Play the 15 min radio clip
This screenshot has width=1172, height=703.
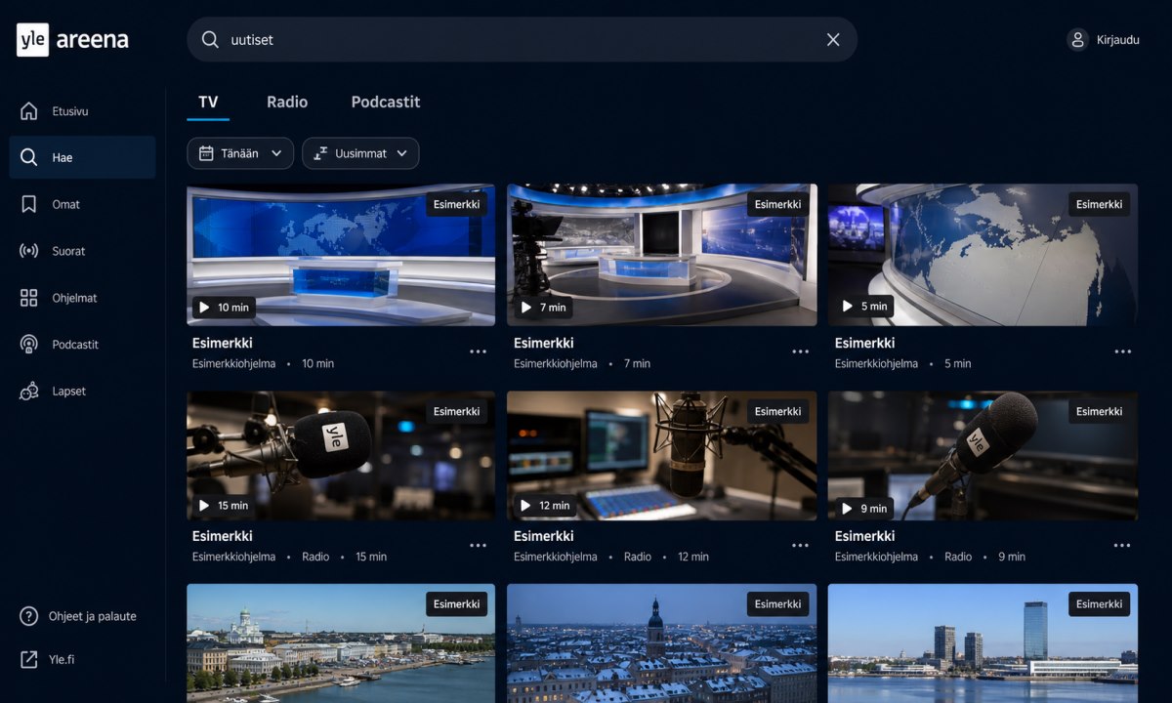pyautogui.click(x=224, y=506)
